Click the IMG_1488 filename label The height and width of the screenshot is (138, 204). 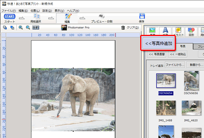coord(165,120)
